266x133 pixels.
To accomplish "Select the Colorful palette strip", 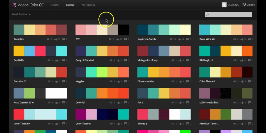I will 102,93.
